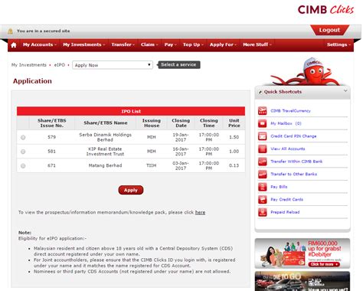Select the KIP Real Estate Investment Trust radio button

pos(23,152)
